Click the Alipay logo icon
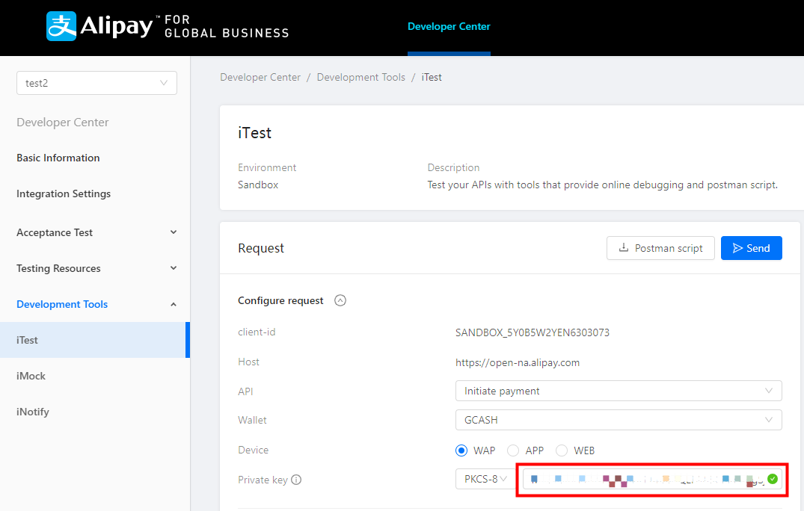Image resolution: width=804 pixels, height=511 pixels. (61, 26)
